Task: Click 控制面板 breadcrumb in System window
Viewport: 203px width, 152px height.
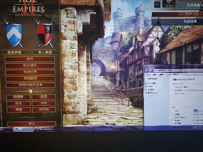Action: (x=162, y=70)
